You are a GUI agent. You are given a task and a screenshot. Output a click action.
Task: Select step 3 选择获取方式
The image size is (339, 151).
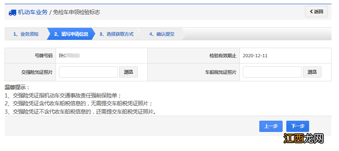[117, 34]
